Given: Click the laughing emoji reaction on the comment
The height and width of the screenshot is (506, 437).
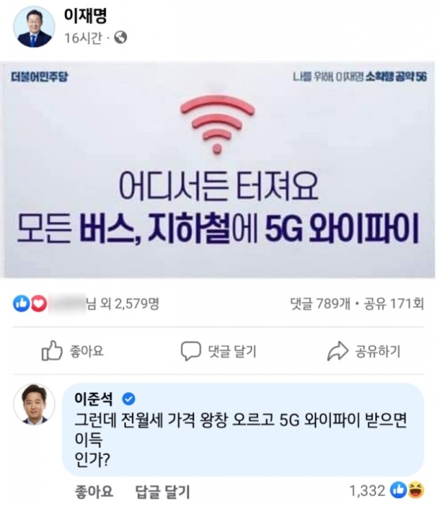Looking at the screenshot, I should [x=416, y=490].
